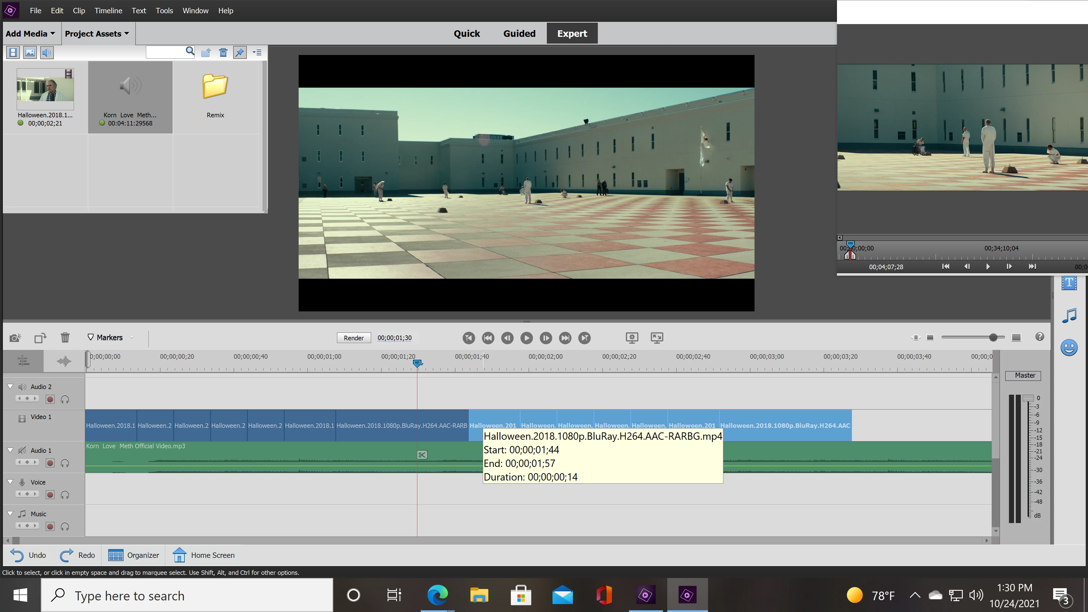This screenshot has height=612, width=1088.
Task: Switch to the Guided tab
Action: pos(519,33)
